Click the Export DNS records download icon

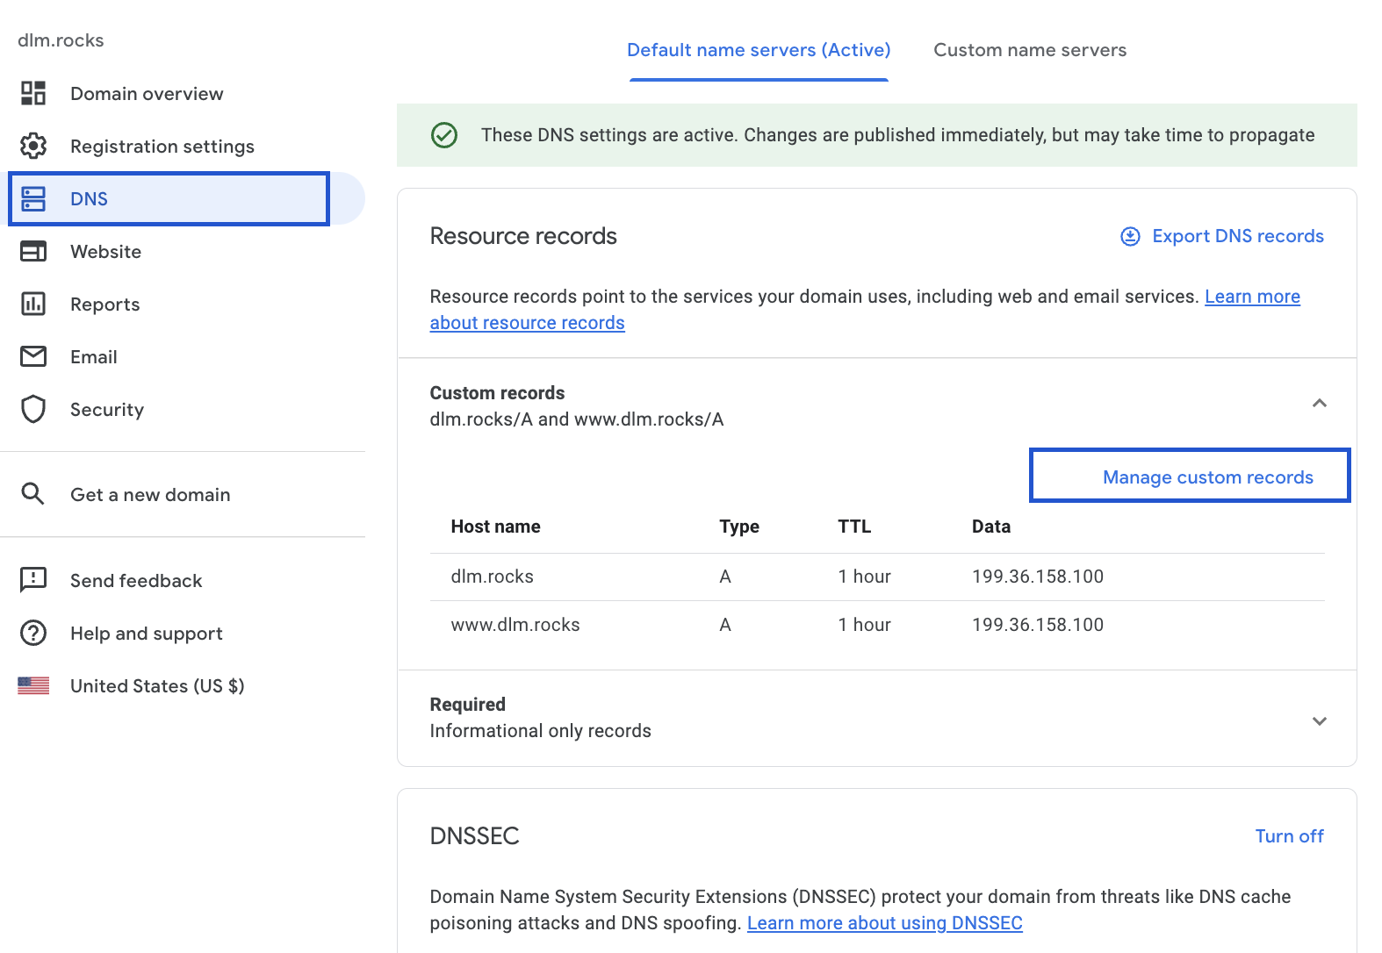click(x=1130, y=236)
